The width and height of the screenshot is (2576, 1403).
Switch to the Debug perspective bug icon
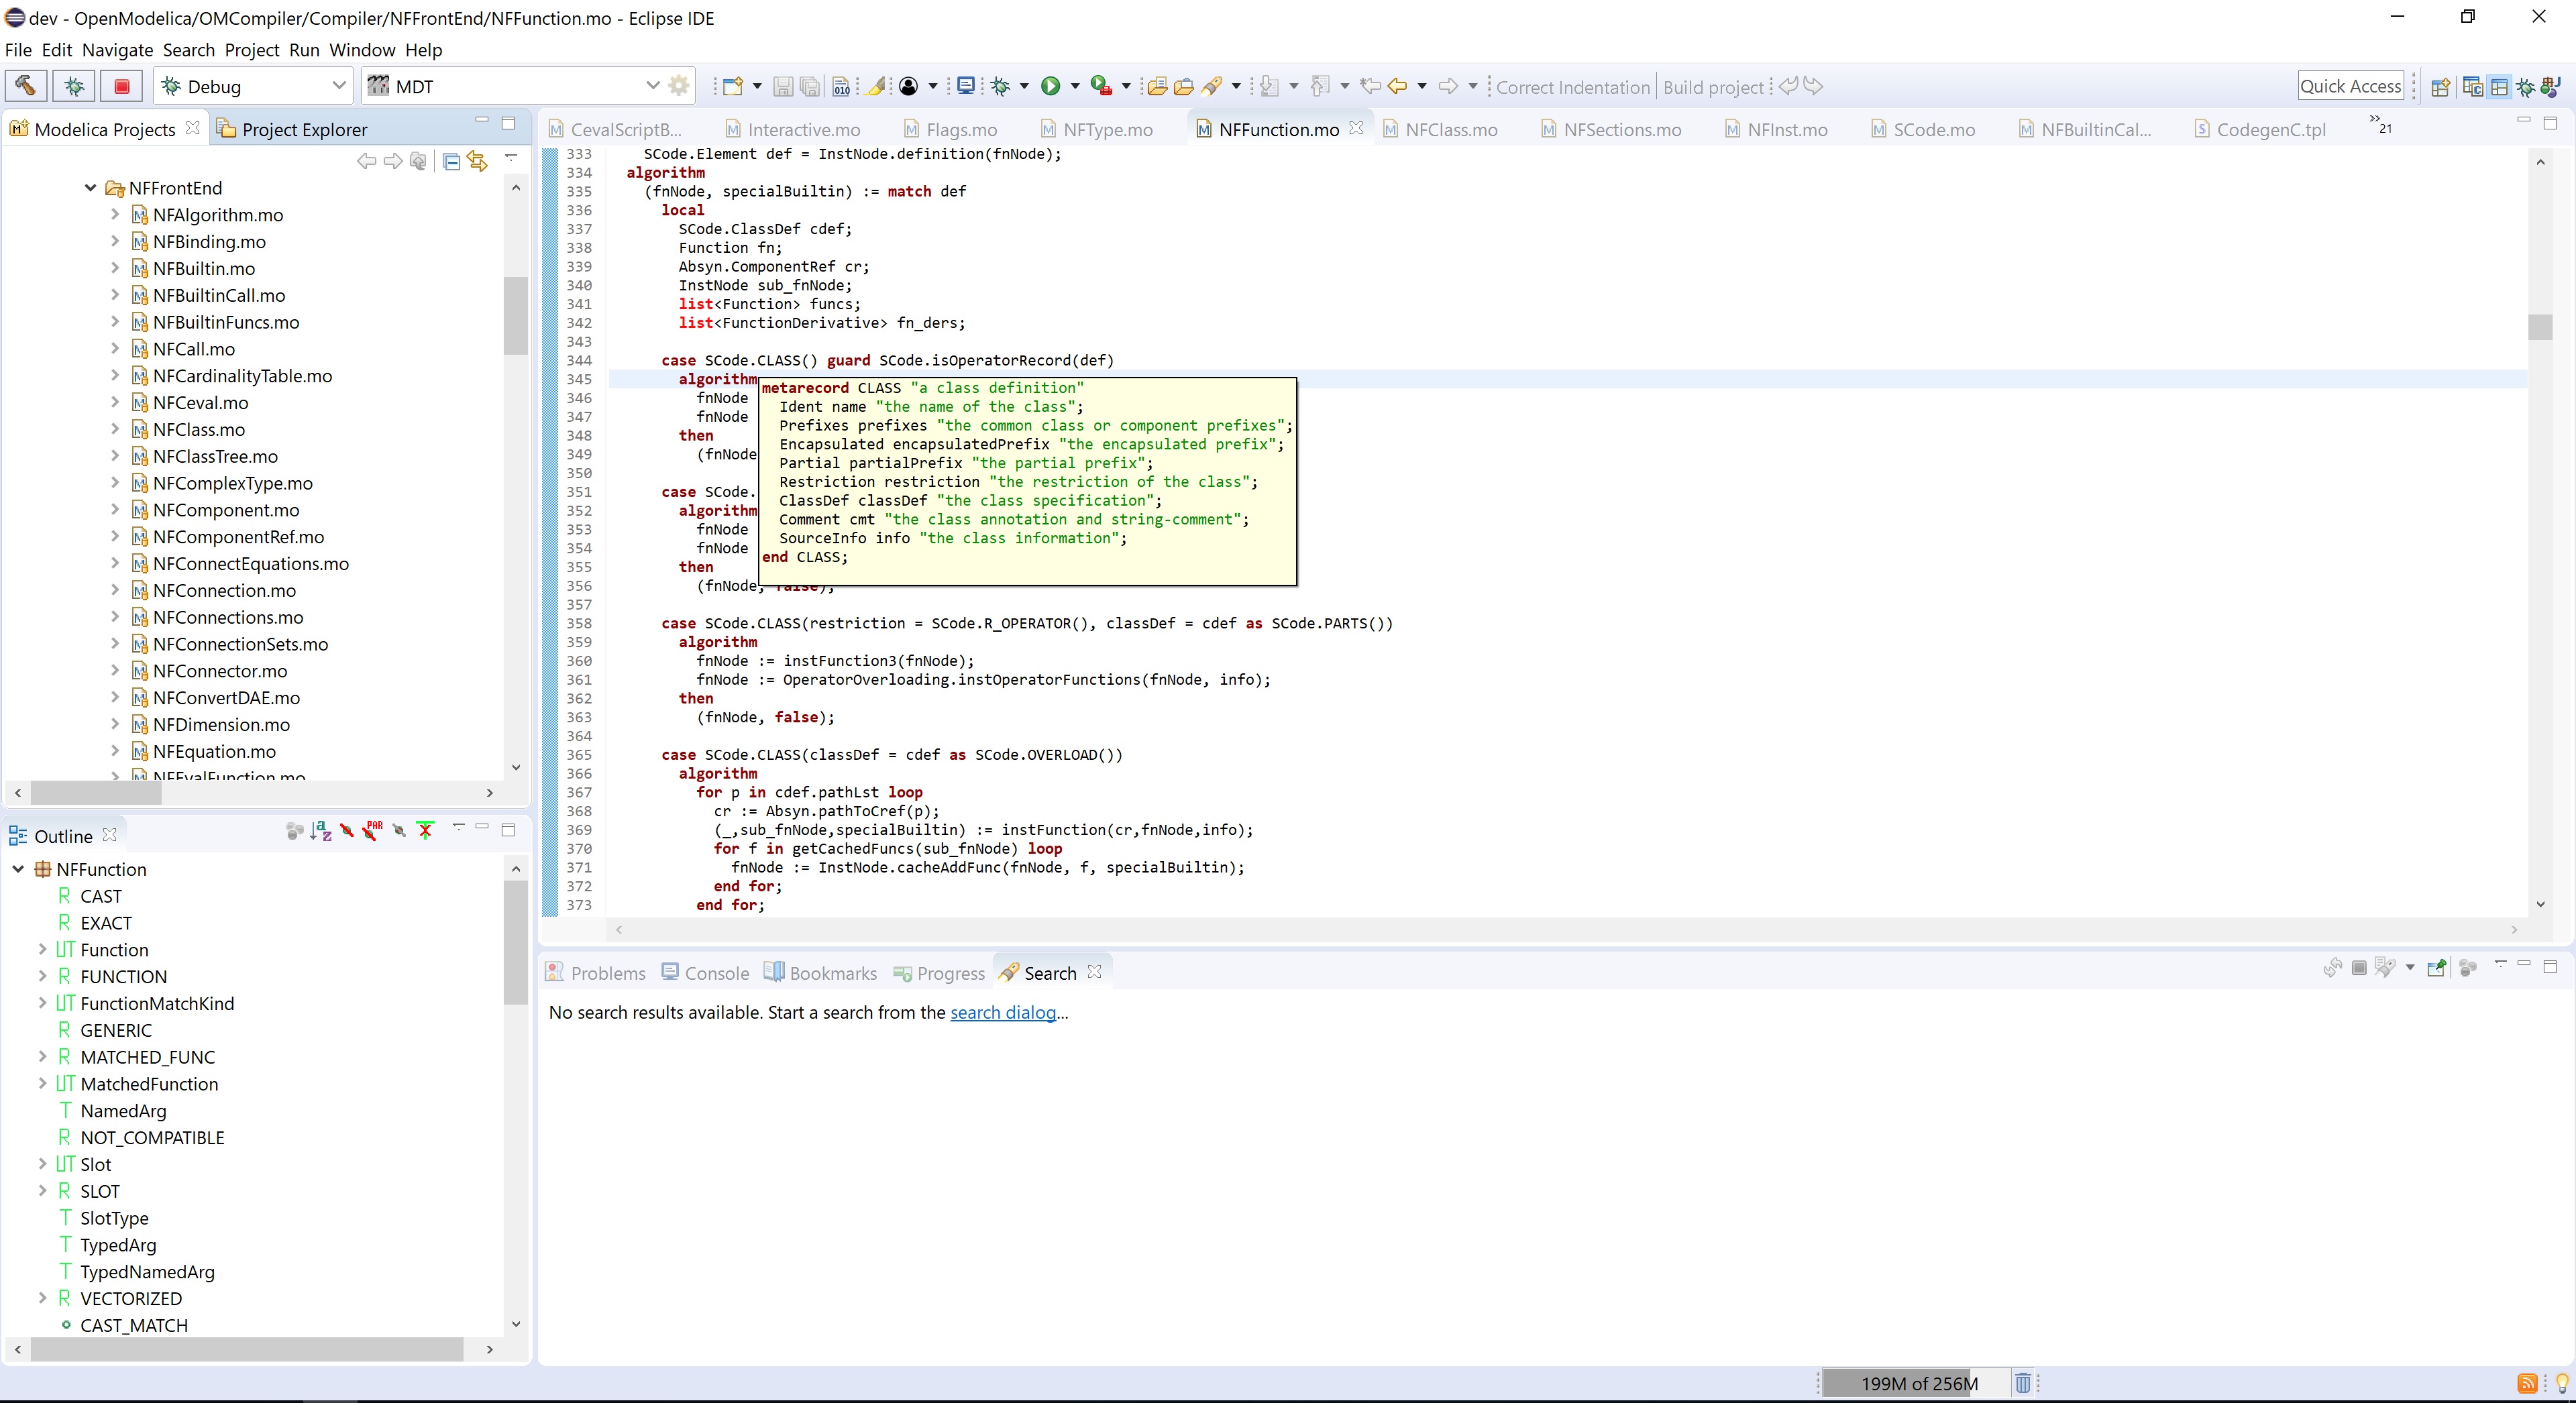tap(2526, 87)
